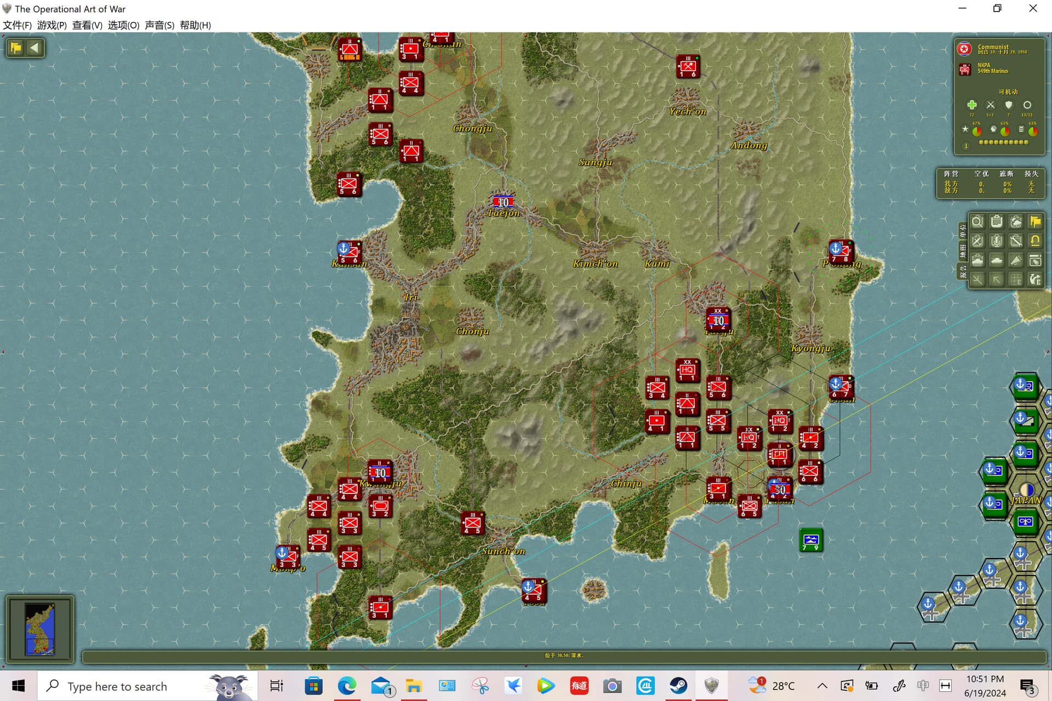Click the star proficiency icon
This screenshot has height=701, width=1052.
(965, 129)
